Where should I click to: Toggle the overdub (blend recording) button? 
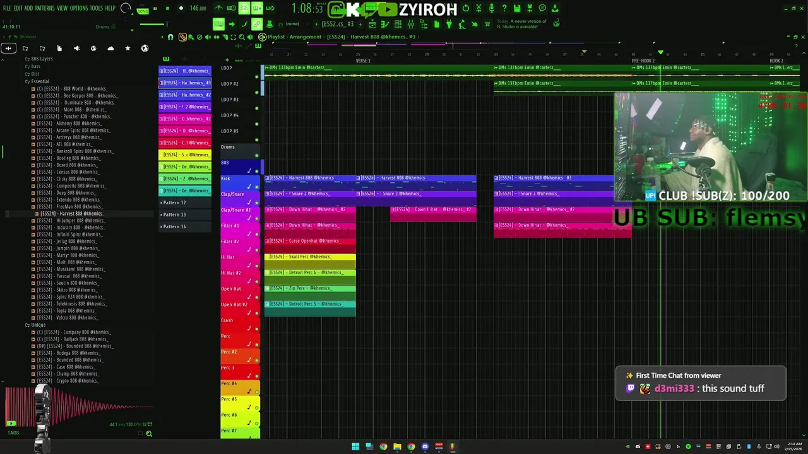coord(257,8)
